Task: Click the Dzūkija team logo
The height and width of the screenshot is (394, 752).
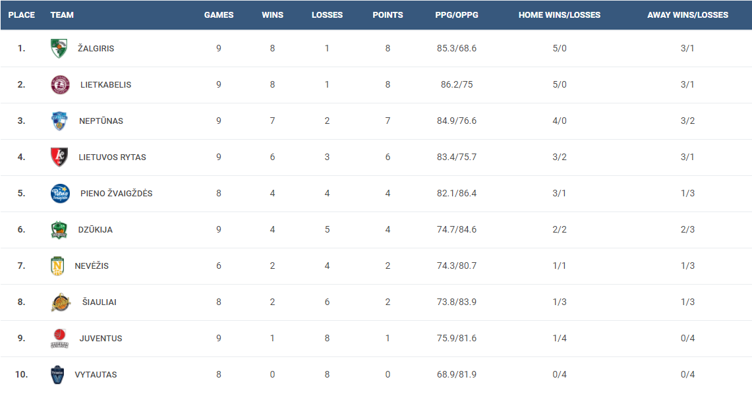Action: tap(59, 229)
